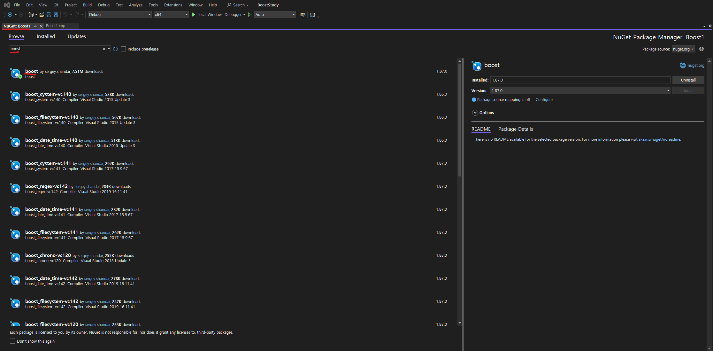Open NuGet package source settings gear
713x351 pixels.
[701, 49]
